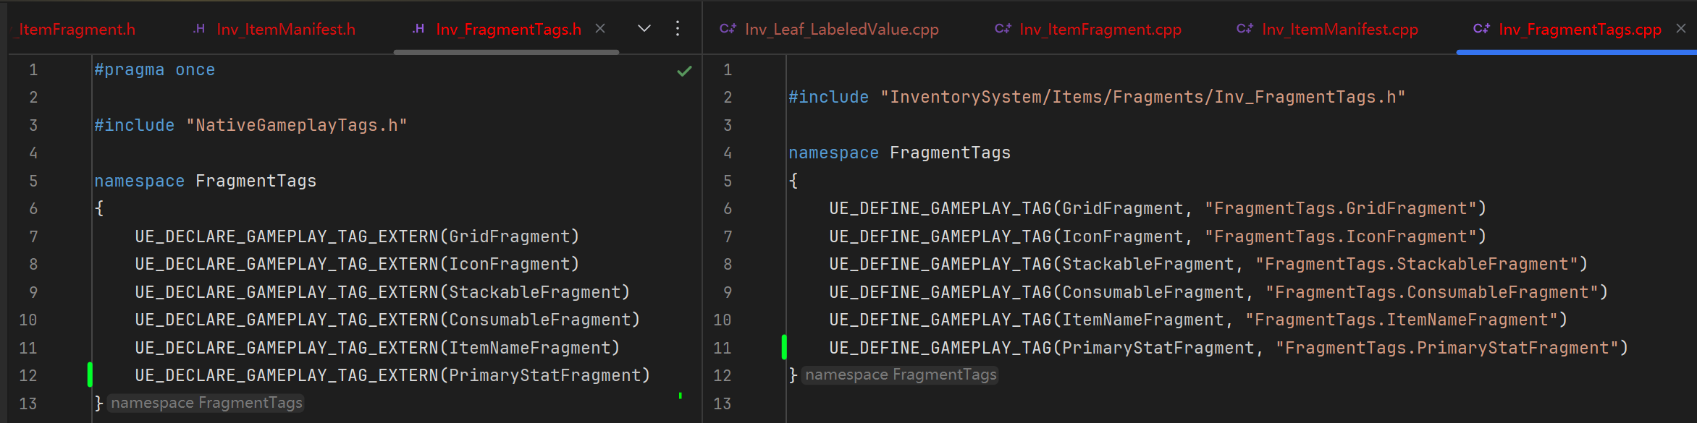Switch to the Inv_ItemFragment.cpp tab
1697x423 pixels.
click(1100, 30)
